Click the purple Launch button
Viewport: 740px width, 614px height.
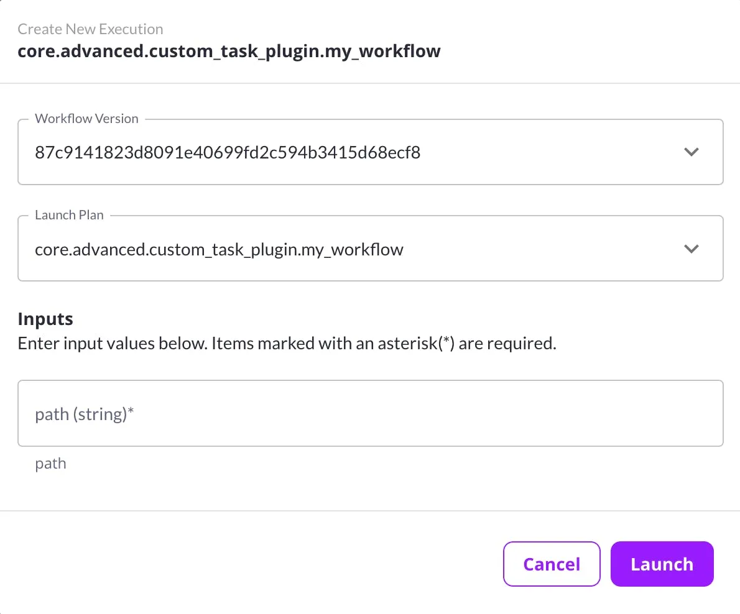[x=662, y=564]
